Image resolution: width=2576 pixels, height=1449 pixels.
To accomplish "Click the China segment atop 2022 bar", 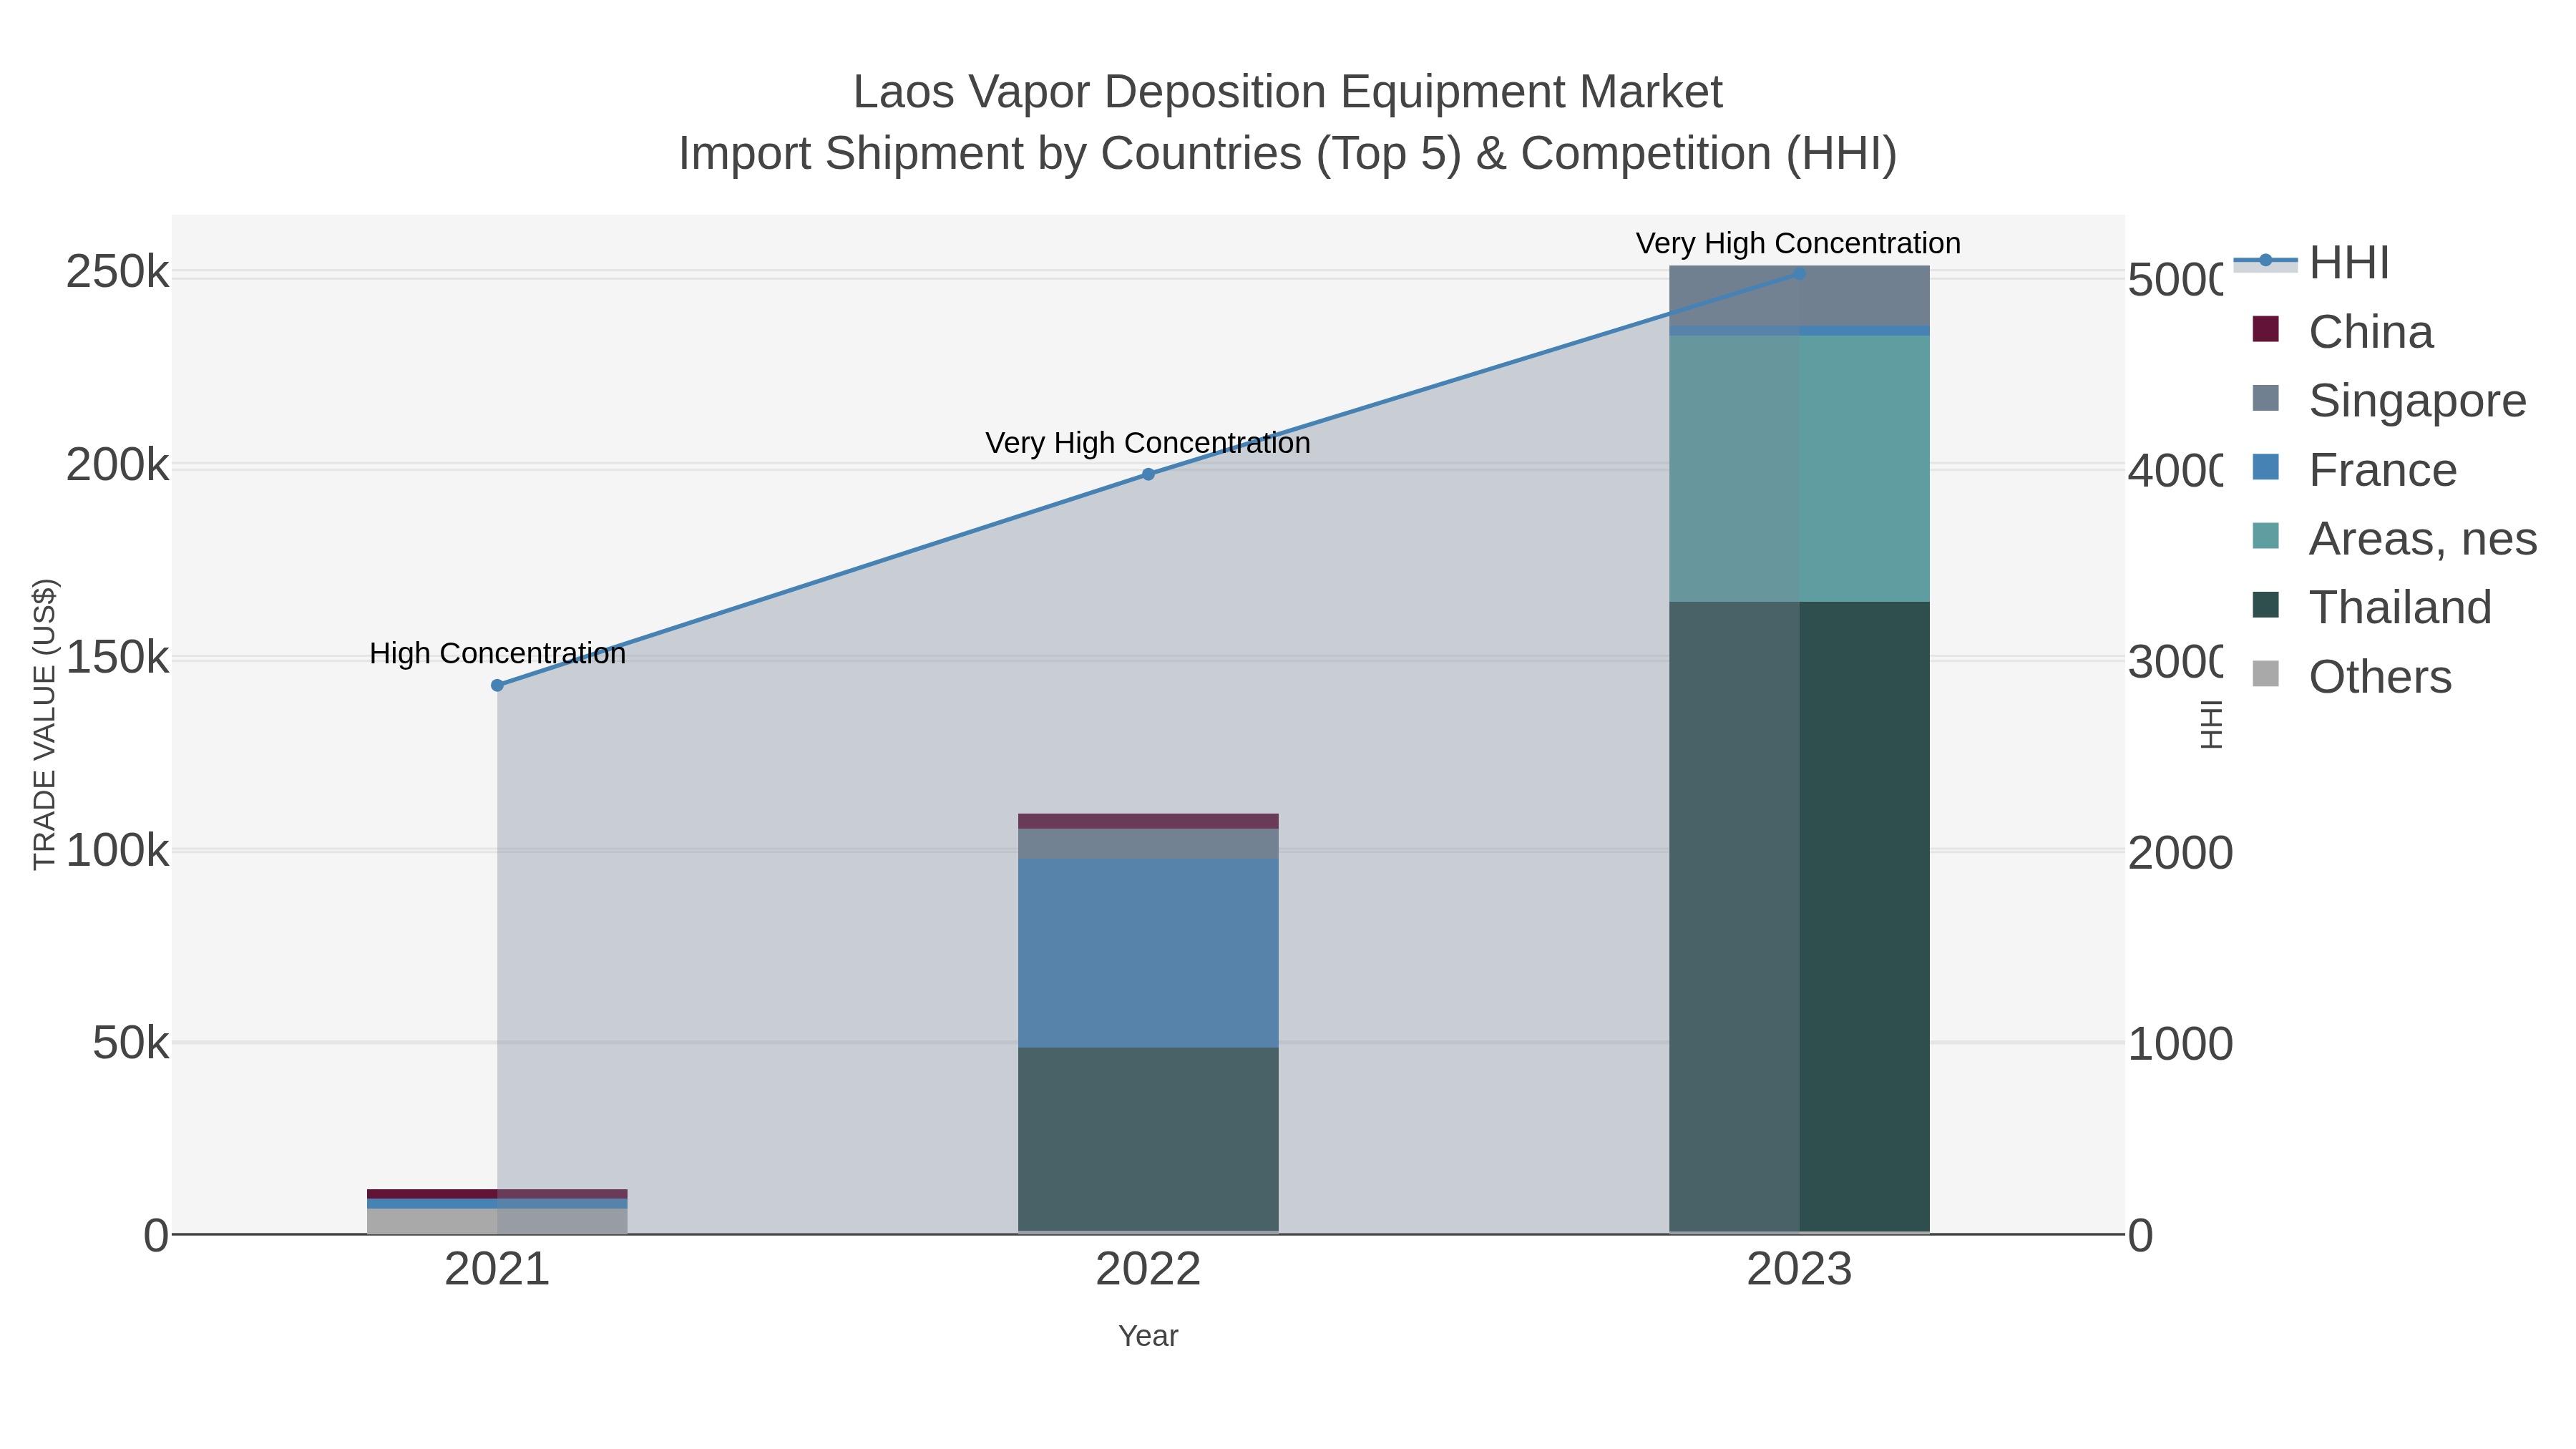I will 1148,821.
